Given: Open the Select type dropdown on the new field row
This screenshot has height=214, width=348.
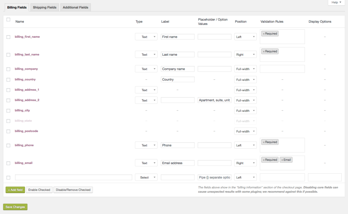Looking at the screenshot, I should [146, 177].
